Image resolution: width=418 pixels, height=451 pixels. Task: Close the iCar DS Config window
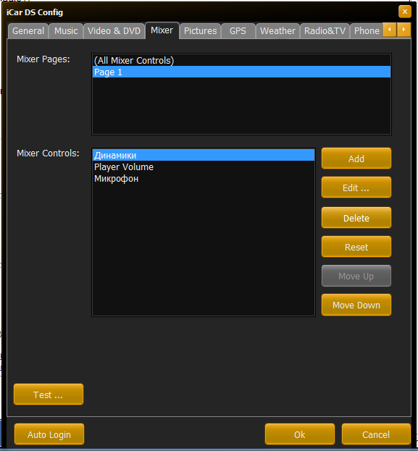point(404,12)
